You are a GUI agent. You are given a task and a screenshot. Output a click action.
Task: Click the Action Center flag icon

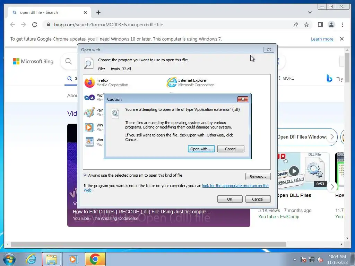point(303,259)
